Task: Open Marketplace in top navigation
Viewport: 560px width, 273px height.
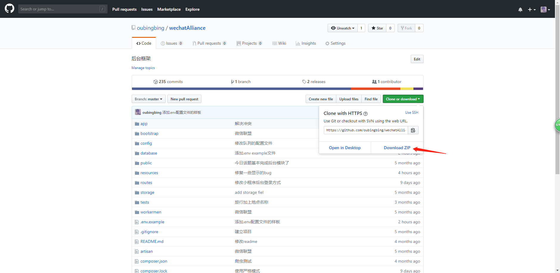Action: pyautogui.click(x=169, y=9)
